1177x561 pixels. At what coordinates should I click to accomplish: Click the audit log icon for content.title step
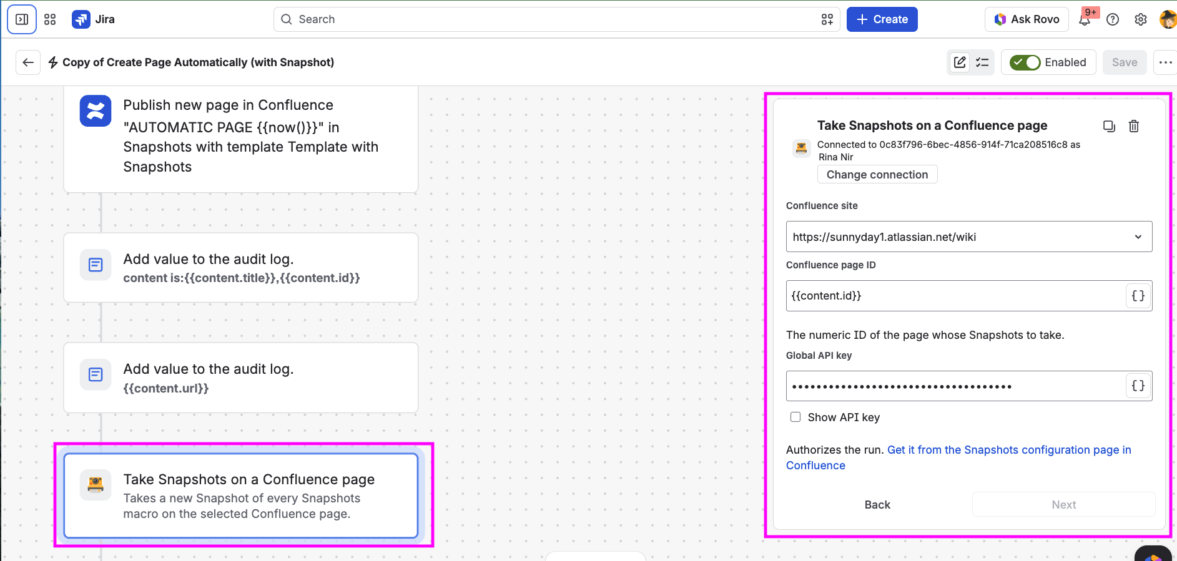[96, 265]
